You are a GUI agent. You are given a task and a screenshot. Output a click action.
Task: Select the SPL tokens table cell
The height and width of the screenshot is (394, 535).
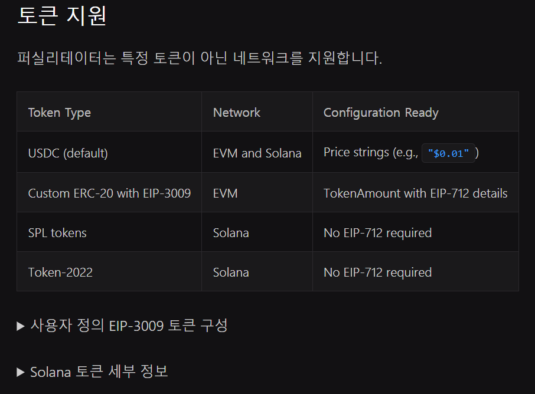pos(57,233)
